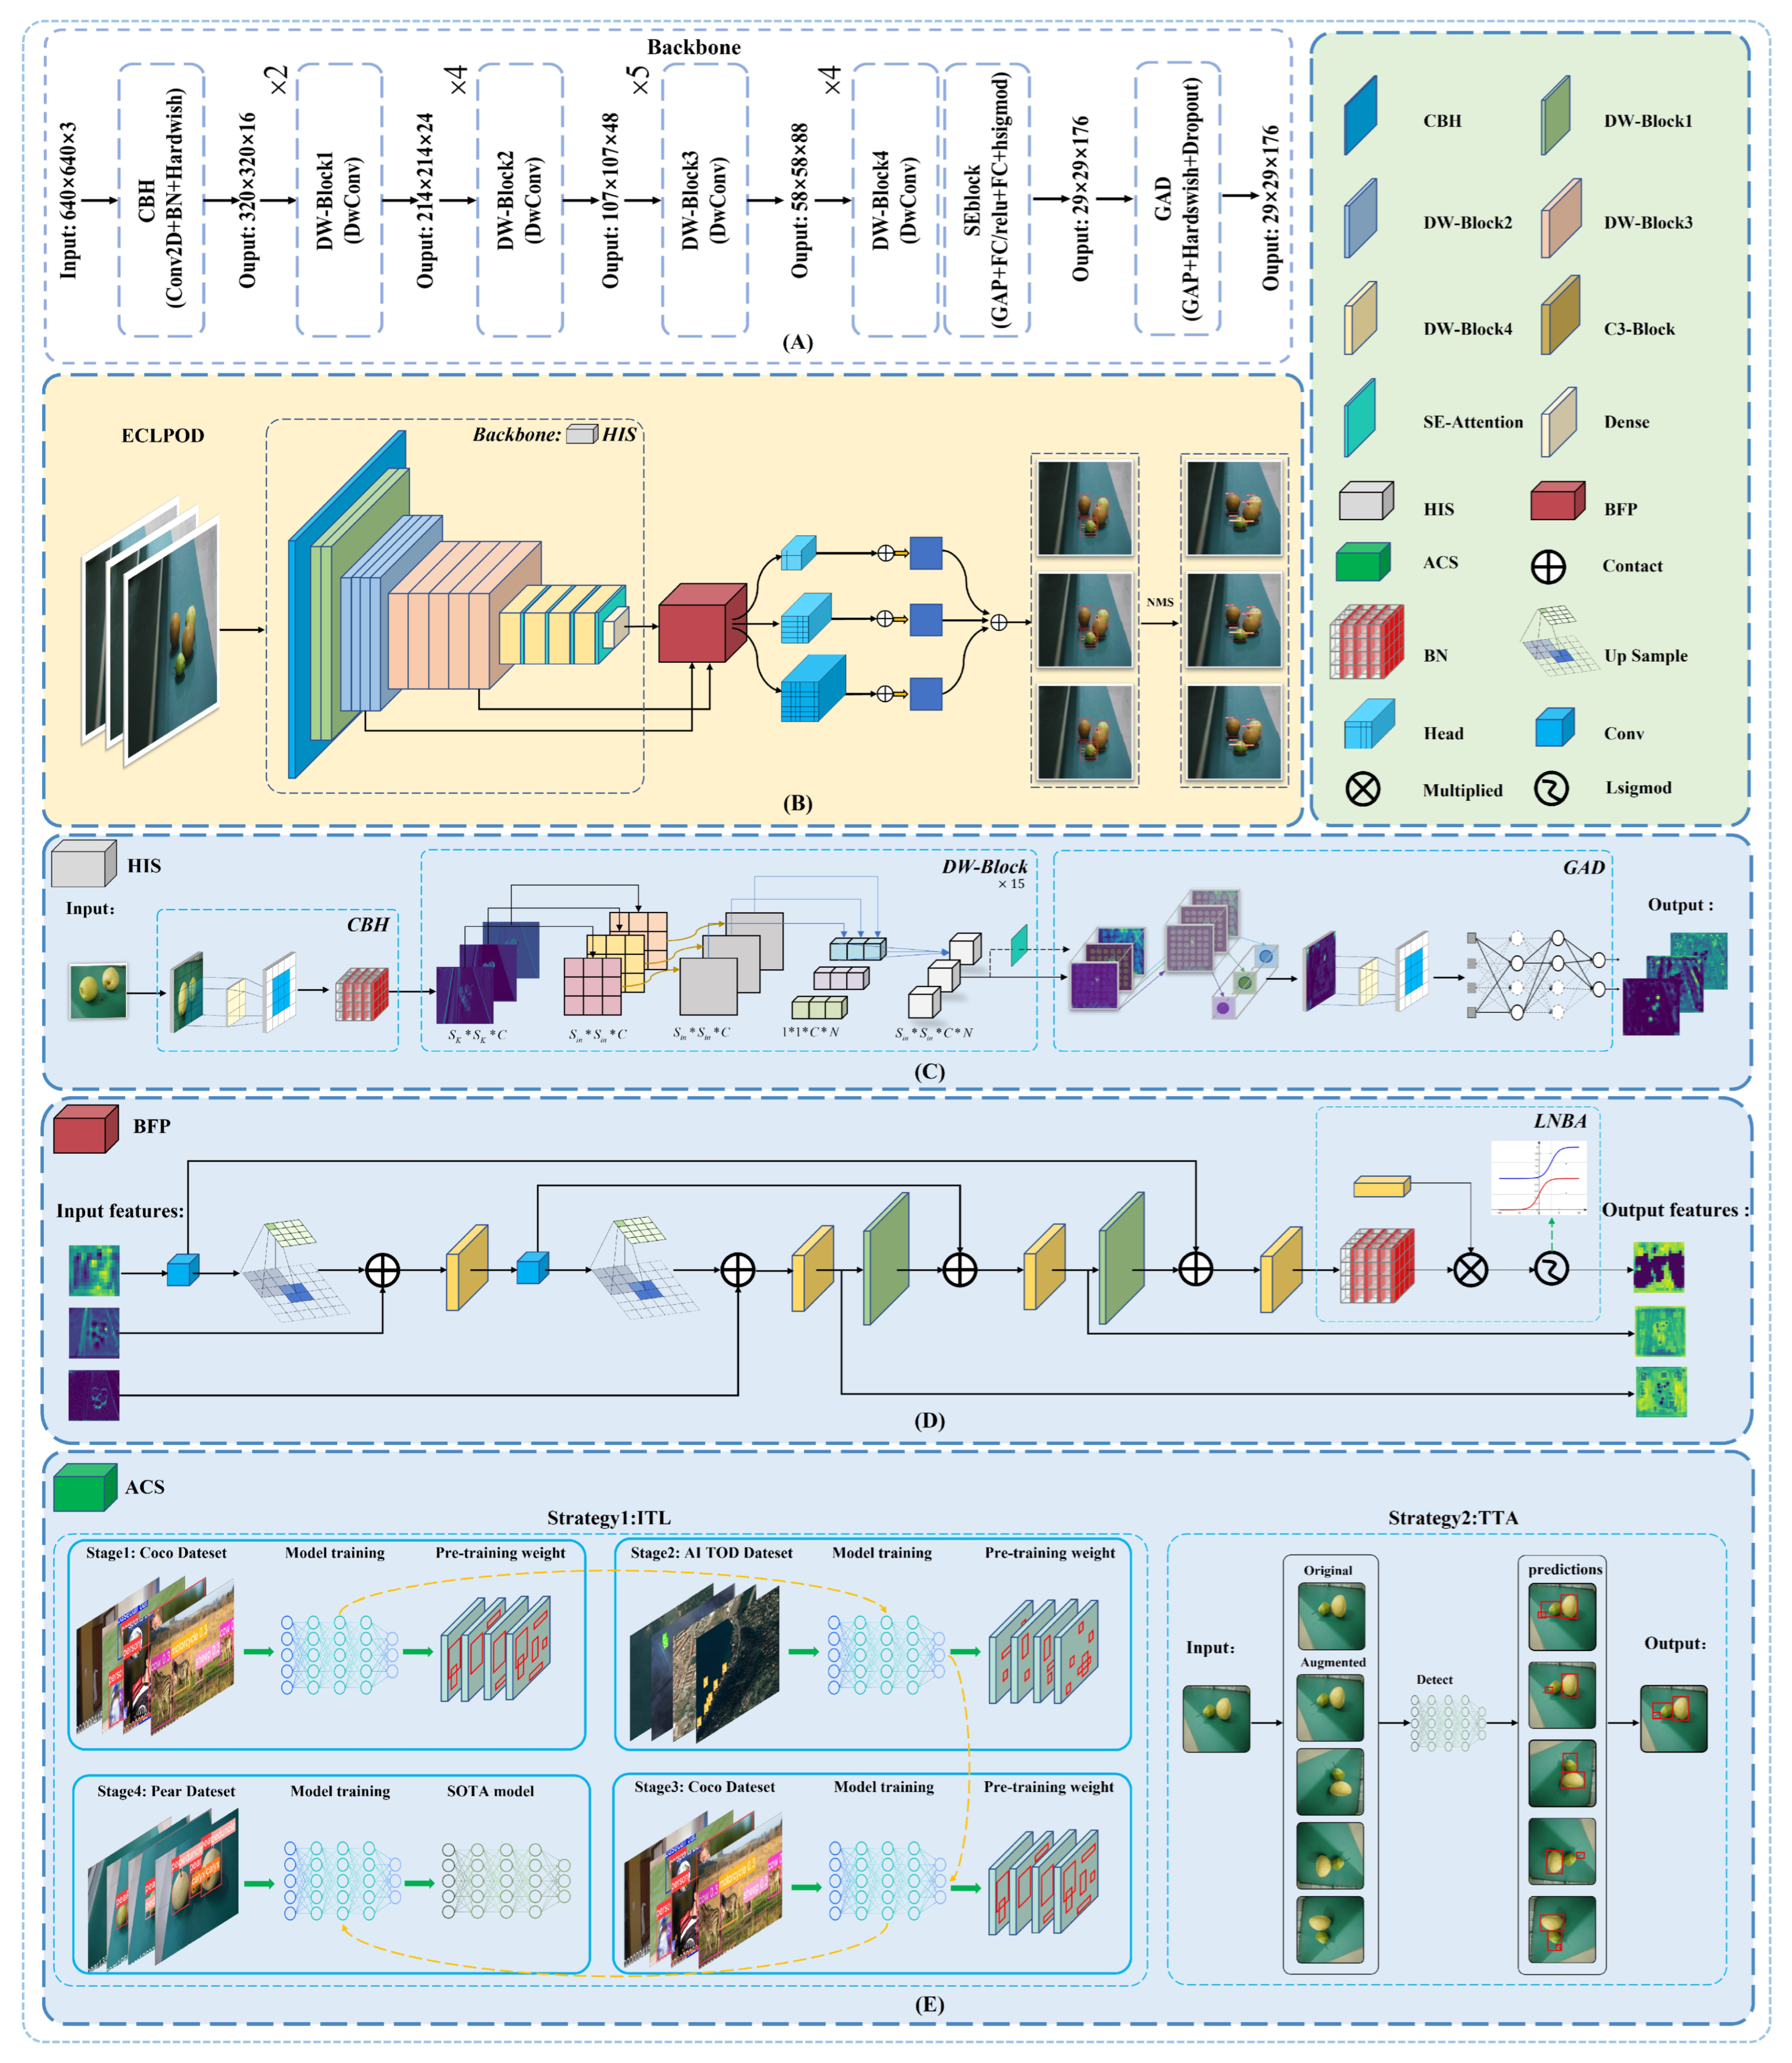
Task: Click the blue CBH legend icon
Action: tap(1360, 116)
